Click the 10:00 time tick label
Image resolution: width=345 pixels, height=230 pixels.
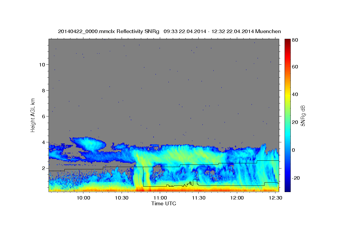[x=83, y=198]
